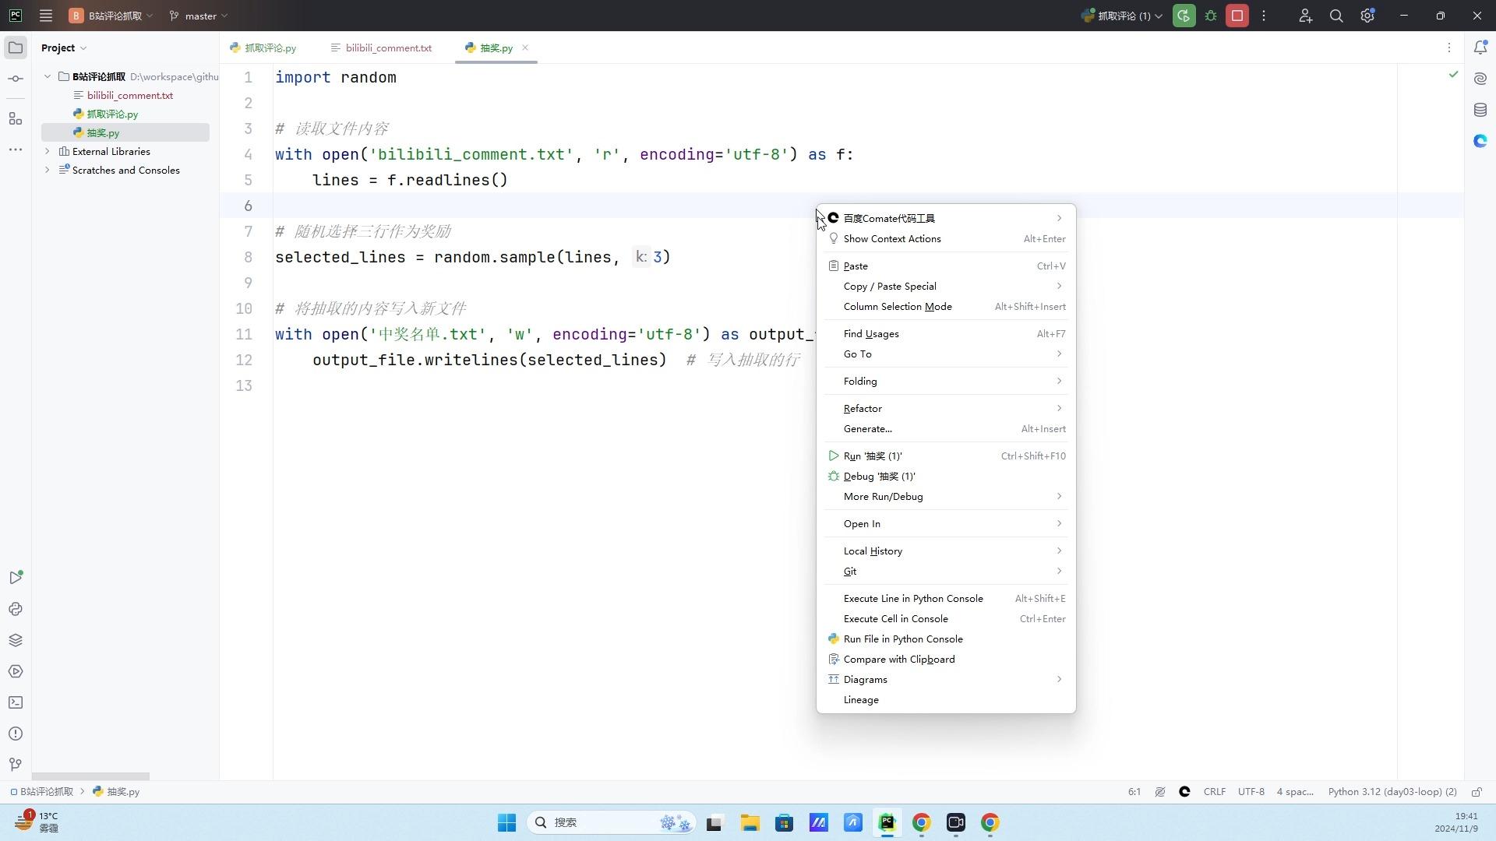This screenshot has width=1496, height=841.
Task: Toggle the project panel tree expander
Action: 48,76
